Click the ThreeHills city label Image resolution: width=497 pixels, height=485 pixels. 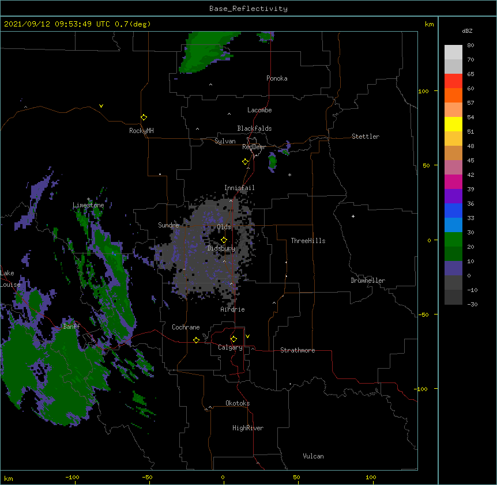click(308, 241)
